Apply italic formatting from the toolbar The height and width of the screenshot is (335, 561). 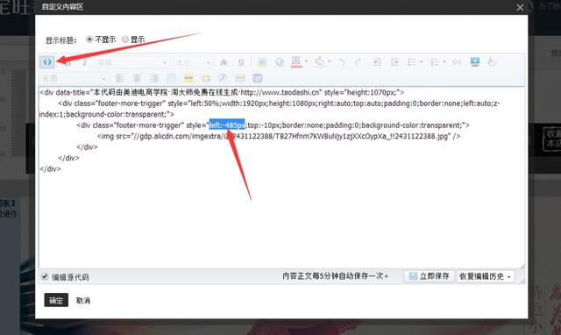pyautogui.click(x=85, y=62)
